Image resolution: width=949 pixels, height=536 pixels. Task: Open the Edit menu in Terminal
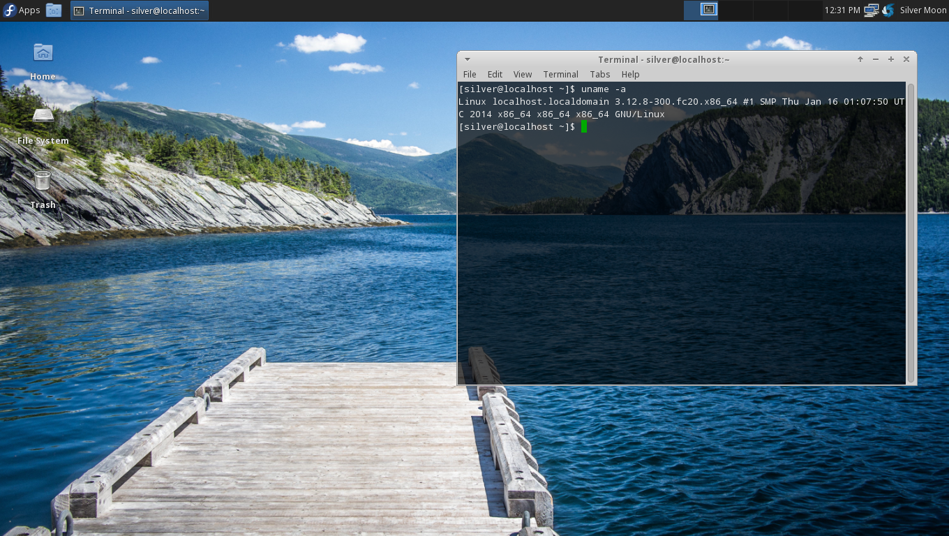pos(495,74)
